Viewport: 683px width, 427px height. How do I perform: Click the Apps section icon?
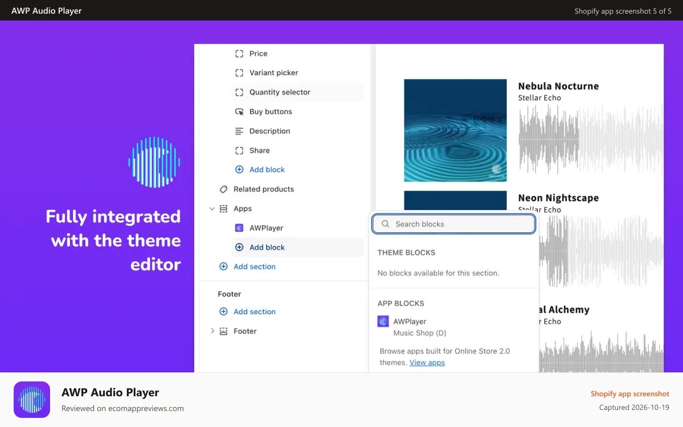coord(223,208)
